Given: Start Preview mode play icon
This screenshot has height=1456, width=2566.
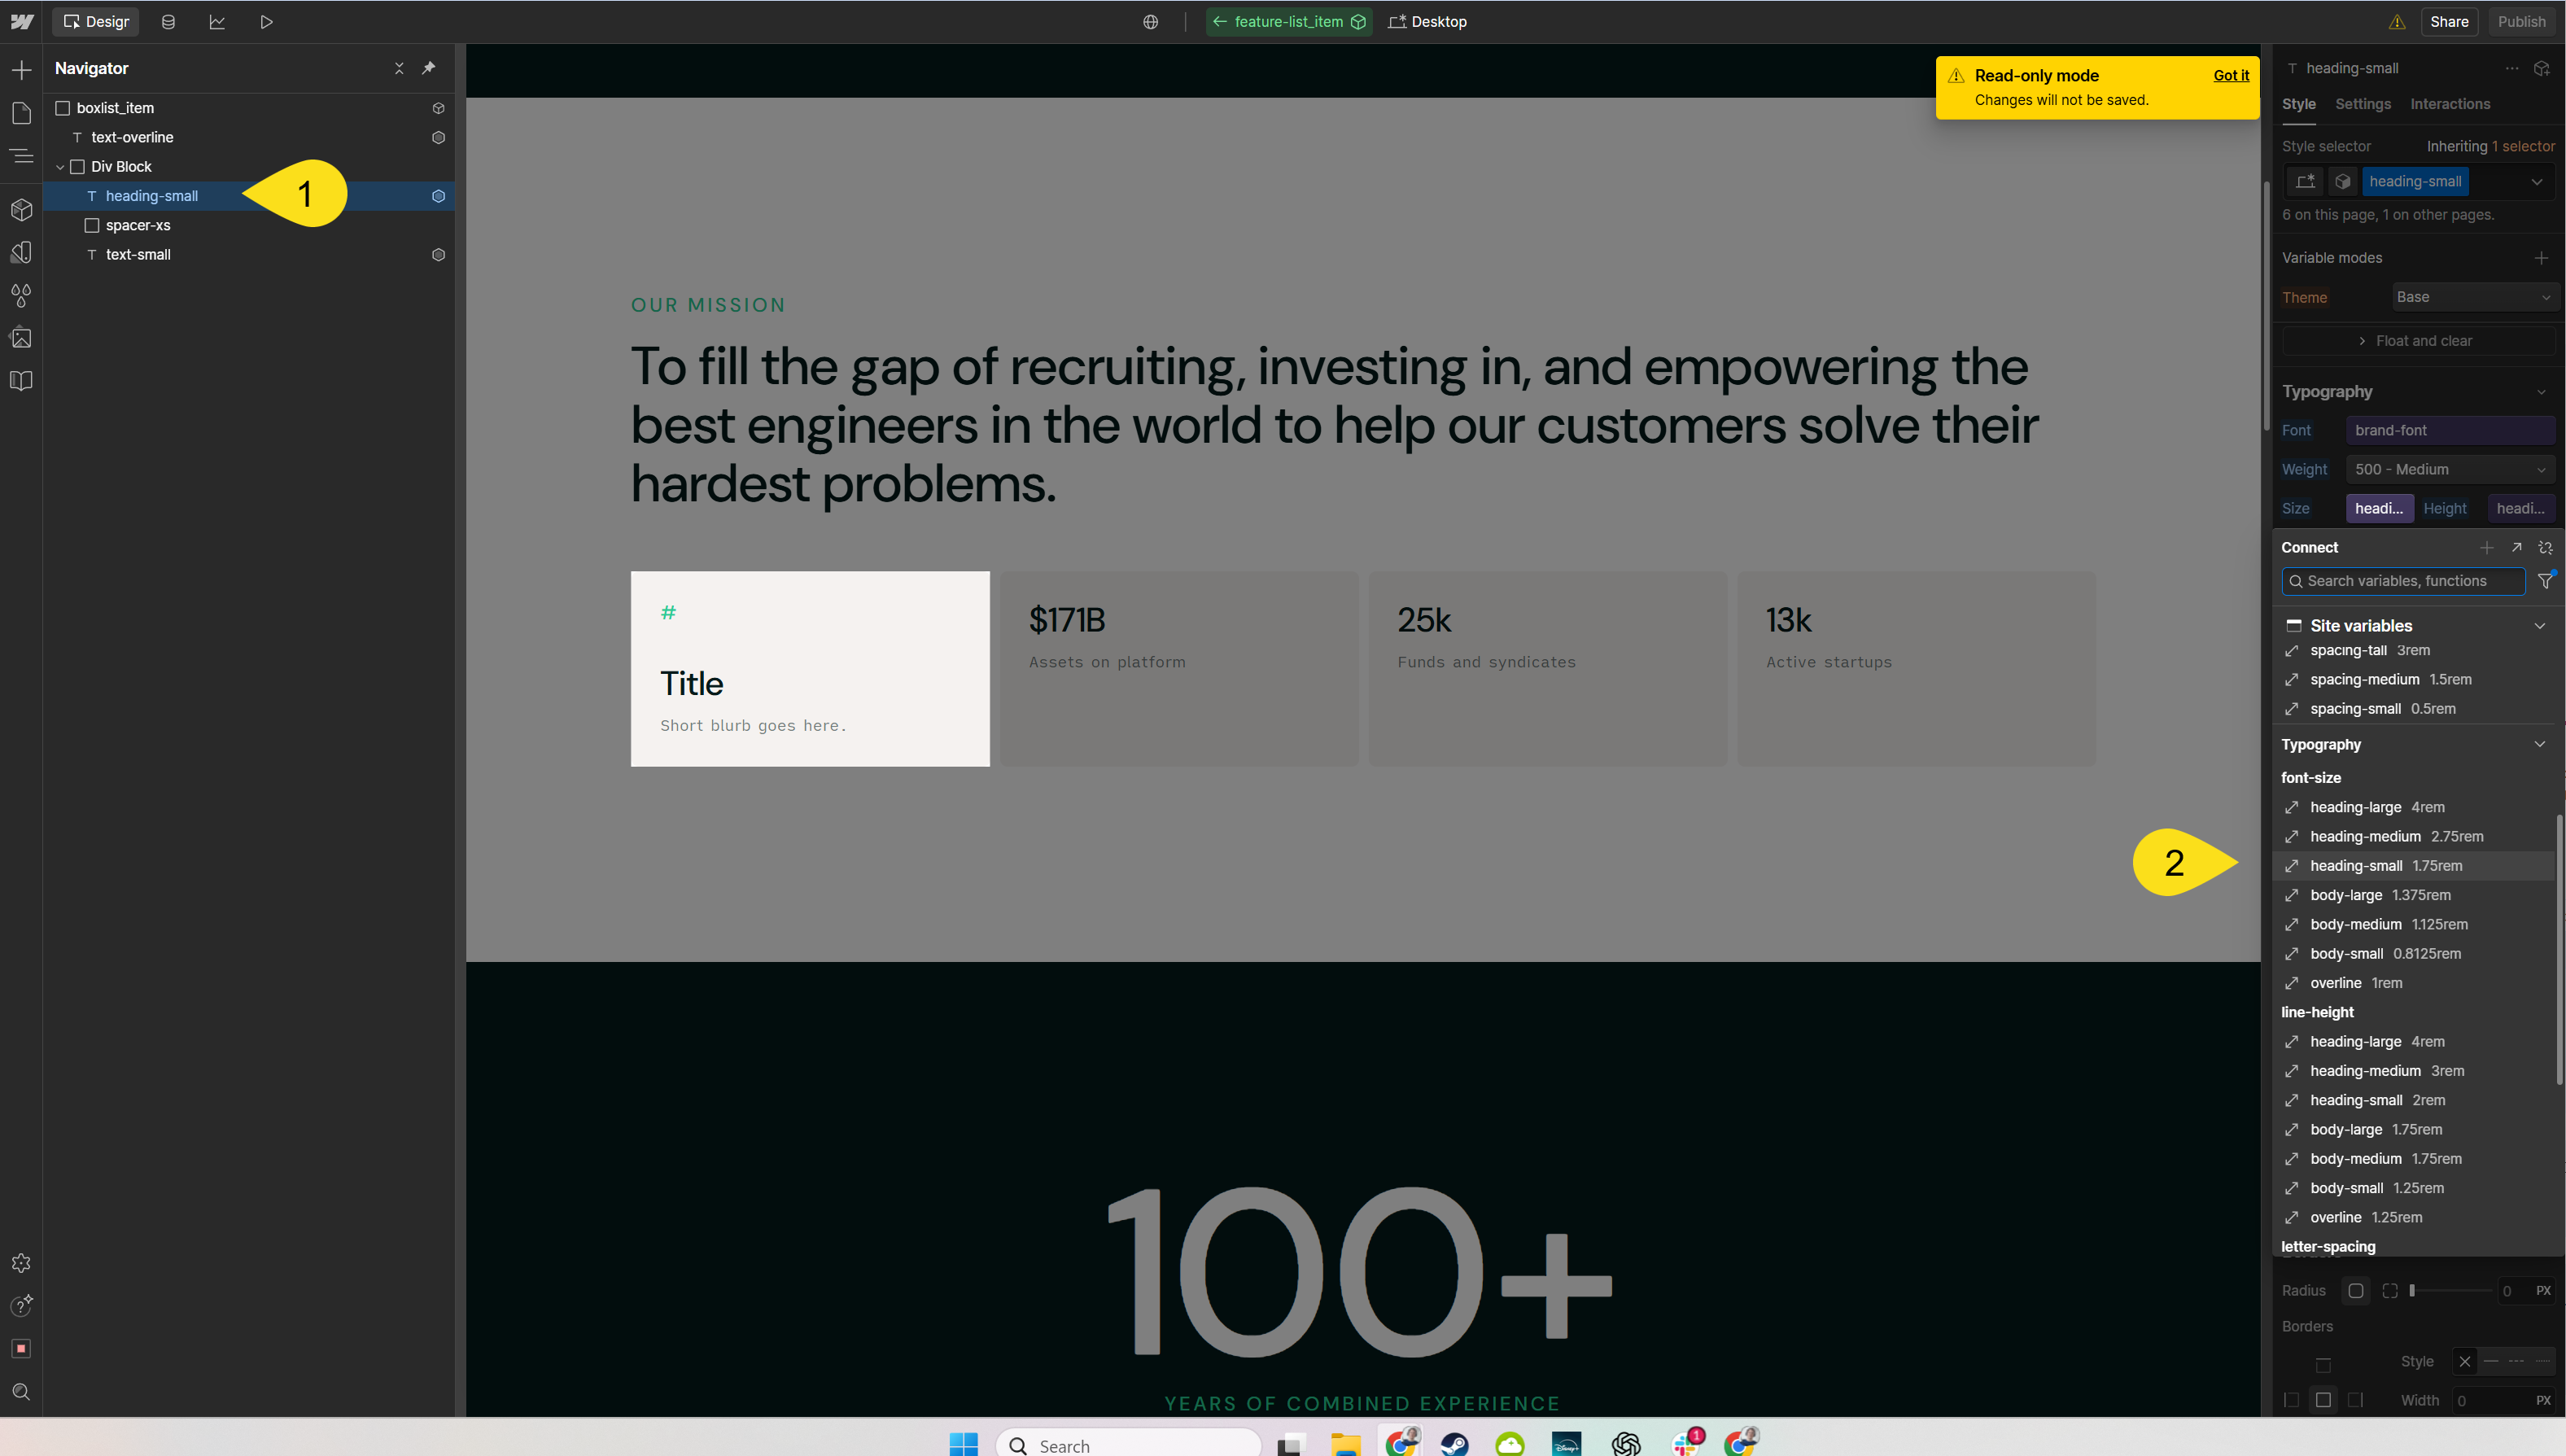Looking at the screenshot, I should [266, 22].
